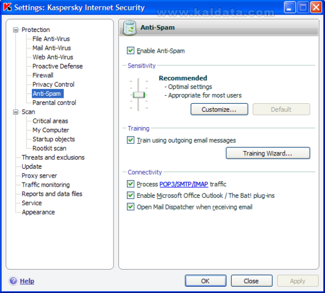Open Proxy server settings

pyautogui.click(x=39, y=176)
